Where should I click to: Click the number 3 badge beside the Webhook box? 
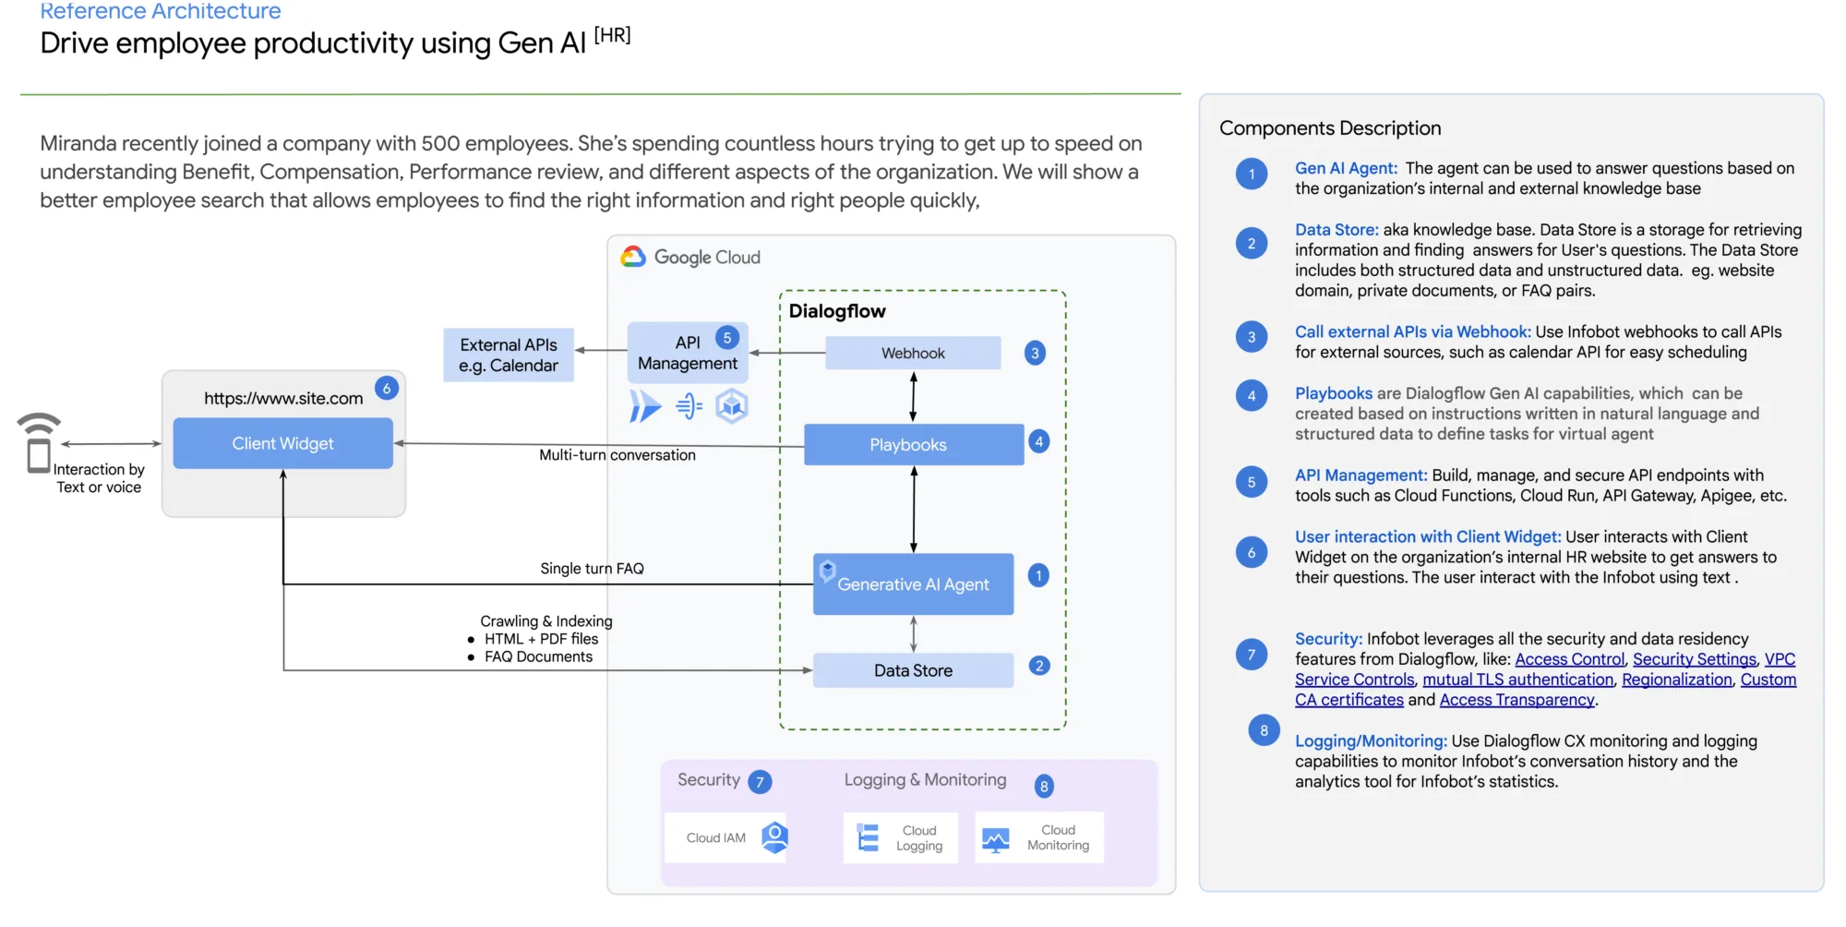(1035, 353)
